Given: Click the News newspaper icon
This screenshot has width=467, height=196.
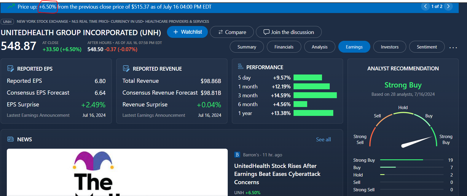Looking at the screenshot, I should (10, 139).
